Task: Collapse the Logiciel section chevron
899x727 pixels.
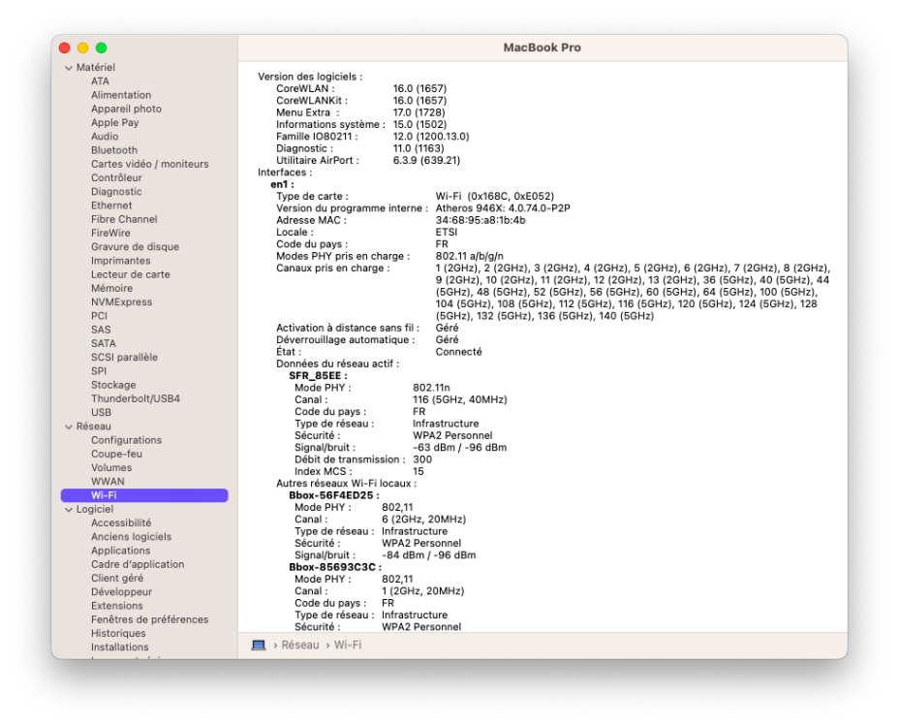Action: point(69,510)
